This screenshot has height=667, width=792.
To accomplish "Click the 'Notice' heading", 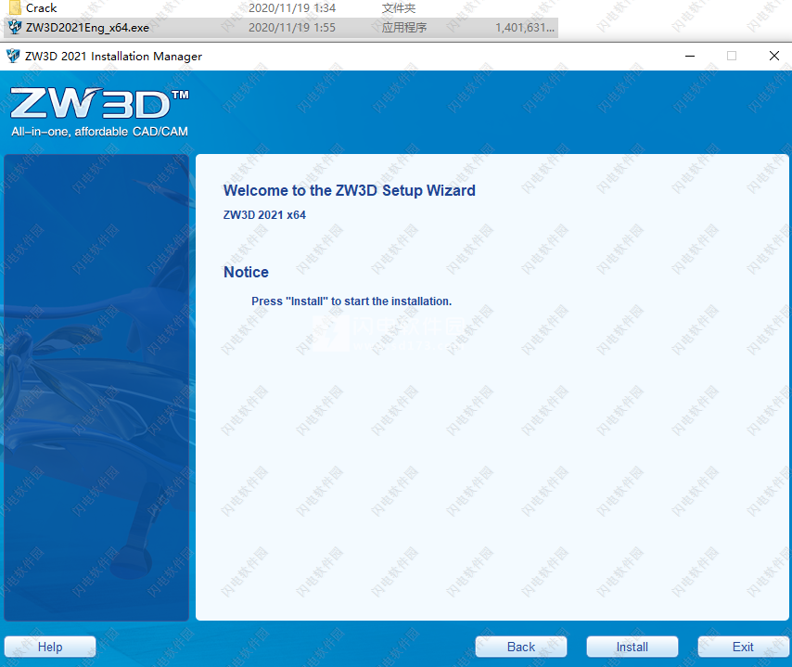I will (246, 272).
